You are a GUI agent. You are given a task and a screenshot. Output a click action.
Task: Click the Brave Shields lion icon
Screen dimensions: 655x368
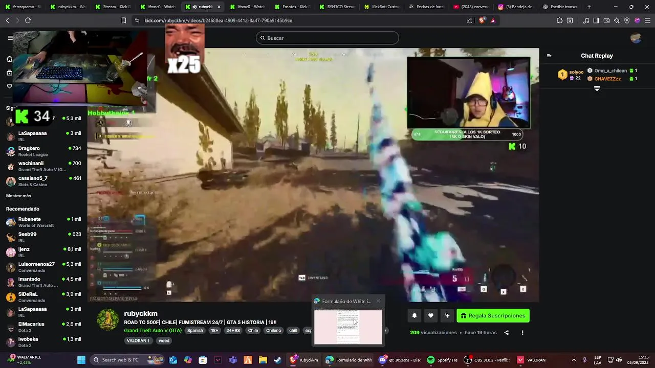click(482, 20)
